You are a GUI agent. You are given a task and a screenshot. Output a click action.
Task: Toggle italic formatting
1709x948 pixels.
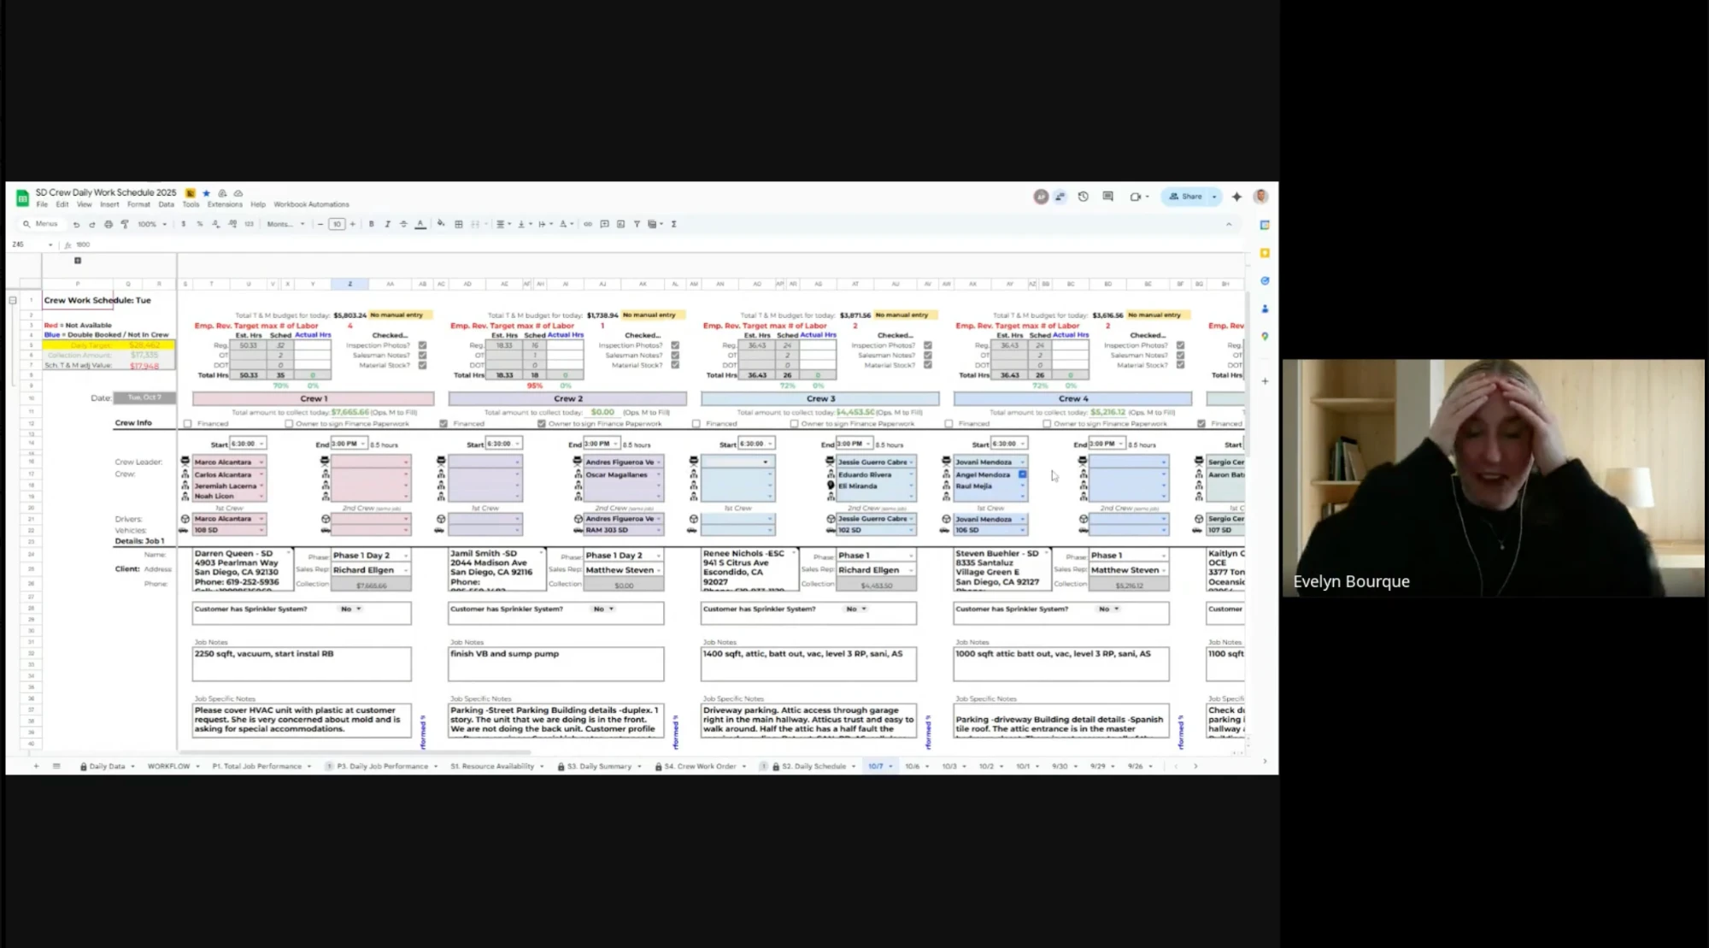click(387, 224)
